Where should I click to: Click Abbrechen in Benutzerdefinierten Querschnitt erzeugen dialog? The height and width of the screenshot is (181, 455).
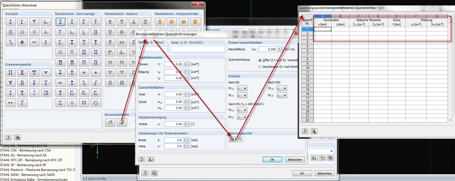(x=295, y=160)
